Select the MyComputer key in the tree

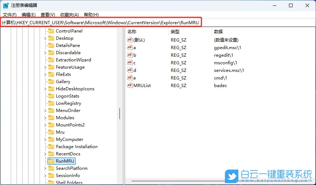click(x=70, y=139)
